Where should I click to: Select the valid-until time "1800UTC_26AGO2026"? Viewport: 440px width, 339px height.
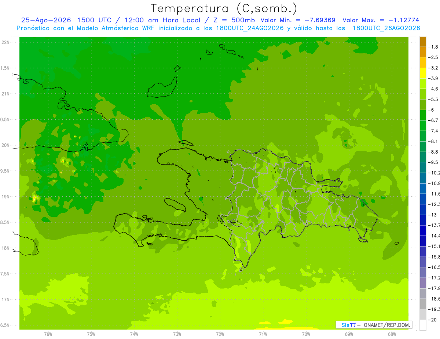[386, 28]
